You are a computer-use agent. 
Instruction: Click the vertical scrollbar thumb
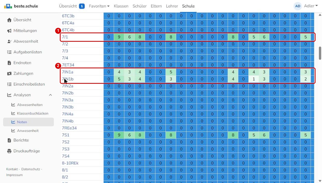[320, 53]
